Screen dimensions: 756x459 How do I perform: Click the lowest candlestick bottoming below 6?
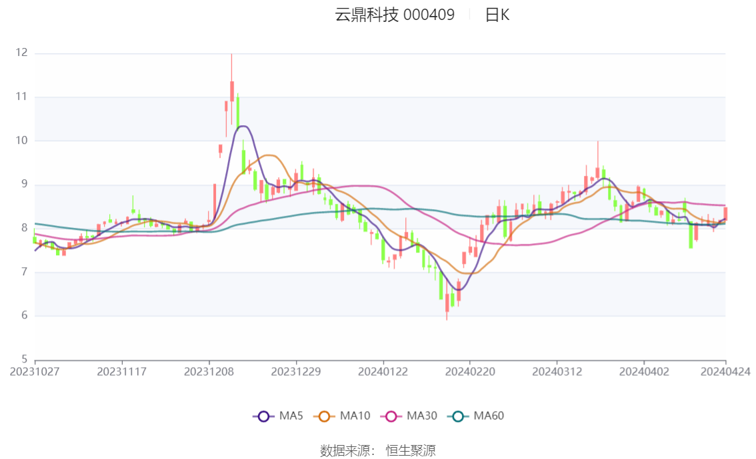(447, 302)
